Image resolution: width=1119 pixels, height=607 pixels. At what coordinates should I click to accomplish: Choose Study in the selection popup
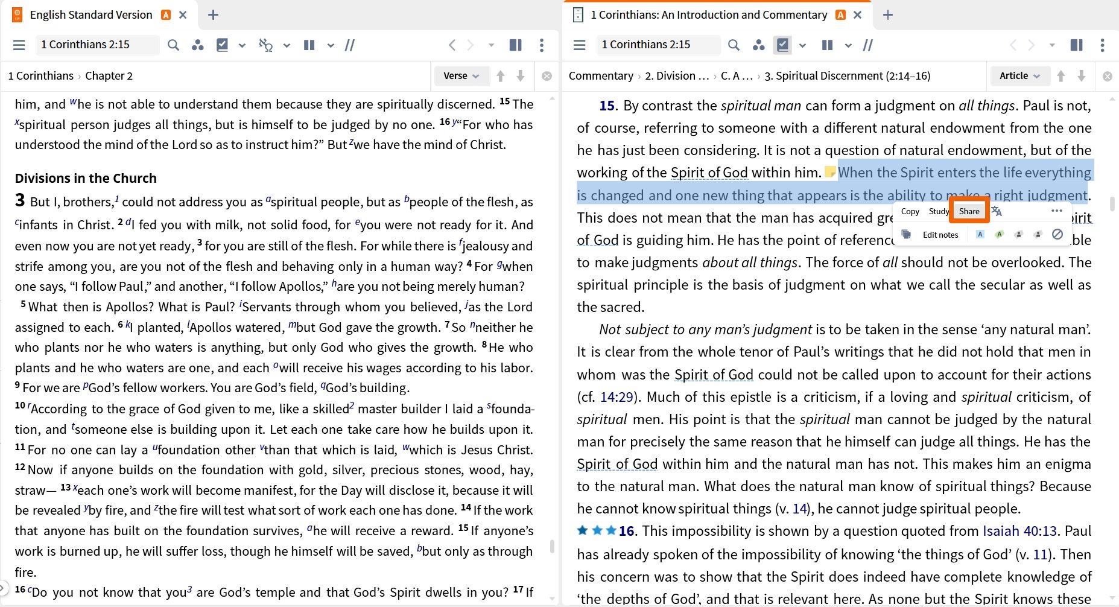pos(939,211)
